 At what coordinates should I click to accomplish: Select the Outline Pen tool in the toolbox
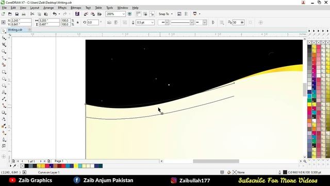pos(4,139)
